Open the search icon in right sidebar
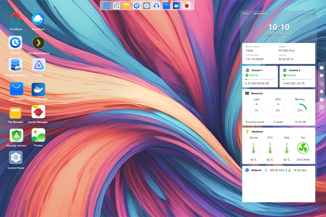 pyautogui.click(x=322, y=84)
